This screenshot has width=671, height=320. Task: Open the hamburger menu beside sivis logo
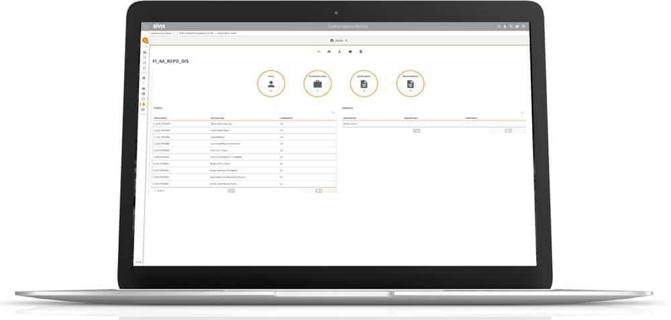(x=146, y=27)
